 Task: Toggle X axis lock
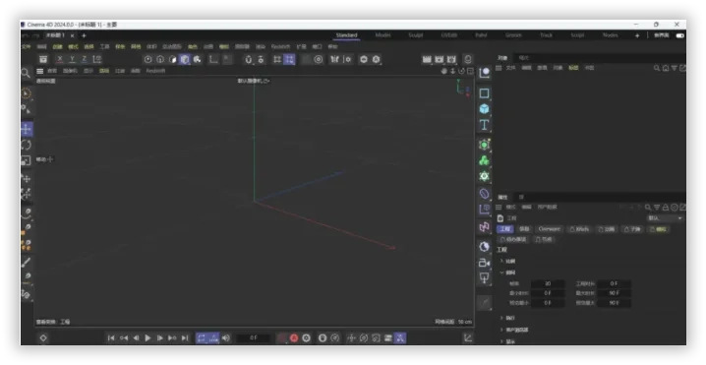click(x=60, y=59)
